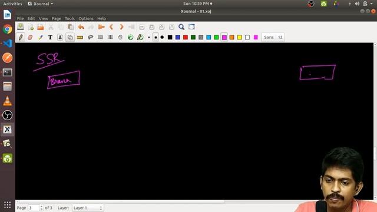
Task: Create a new journal with the New icon
Action: (x=31, y=27)
